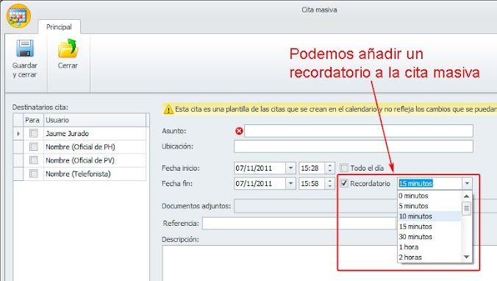Click the Fecha fin 07/11/2011 field
497x281 pixels.
260,183
